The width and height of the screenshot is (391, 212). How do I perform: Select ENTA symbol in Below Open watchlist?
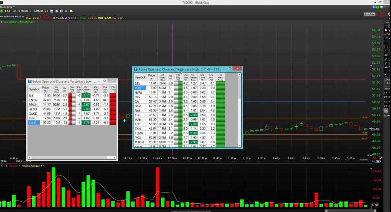tap(33, 100)
